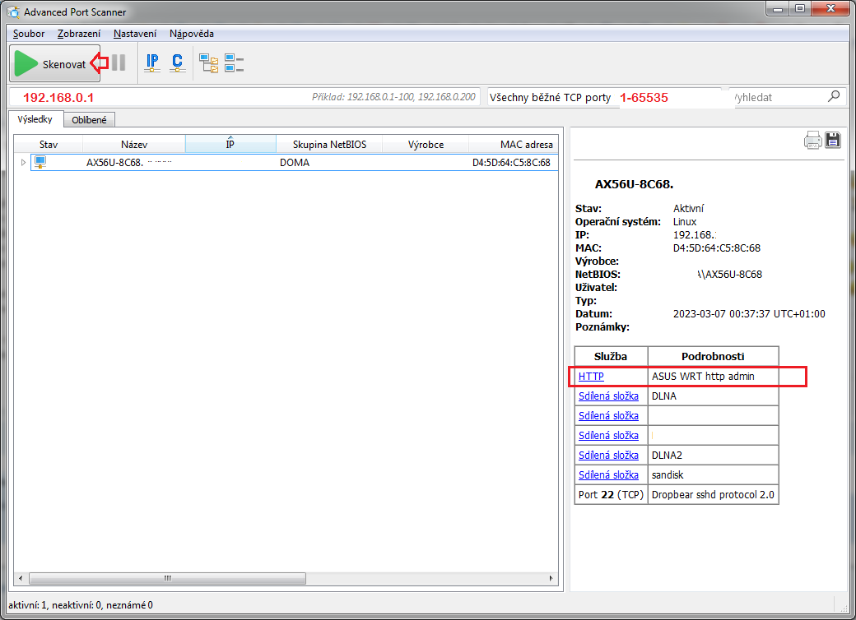The height and width of the screenshot is (620, 856).
Task: Click the computer icon of AX56U-8C68 row
Action: click(40, 162)
